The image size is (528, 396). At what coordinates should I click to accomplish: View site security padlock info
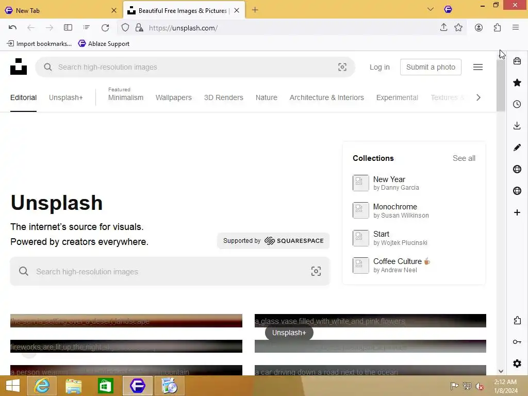click(139, 28)
